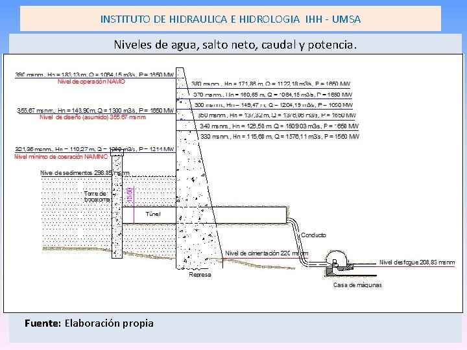Select the '380 msnm, Hn = 171,88 m' row

(270, 84)
